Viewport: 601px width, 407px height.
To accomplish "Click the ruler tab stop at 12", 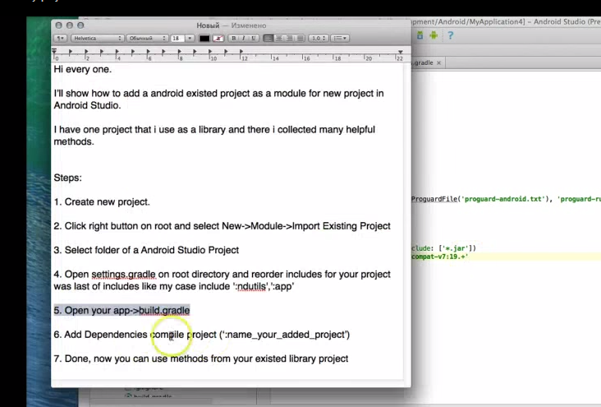I will 241,52.
